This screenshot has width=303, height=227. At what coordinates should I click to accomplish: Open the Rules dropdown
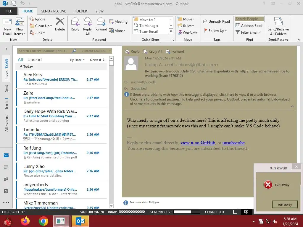click(186, 26)
